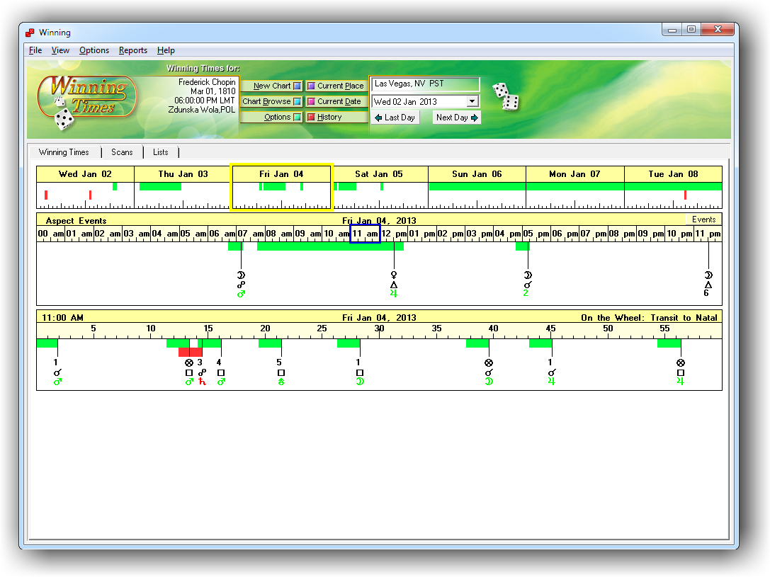Select the 11 am hour on timeline
Viewport: 770px width, 577px height.
[x=365, y=234]
